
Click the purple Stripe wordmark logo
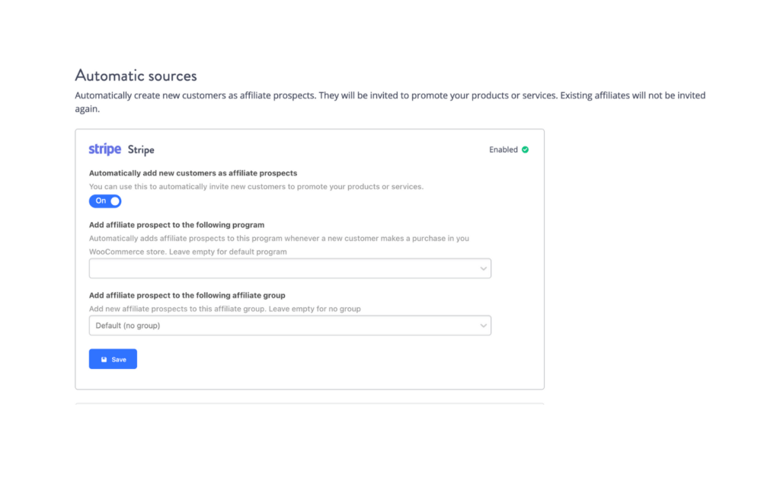tap(104, 149)
